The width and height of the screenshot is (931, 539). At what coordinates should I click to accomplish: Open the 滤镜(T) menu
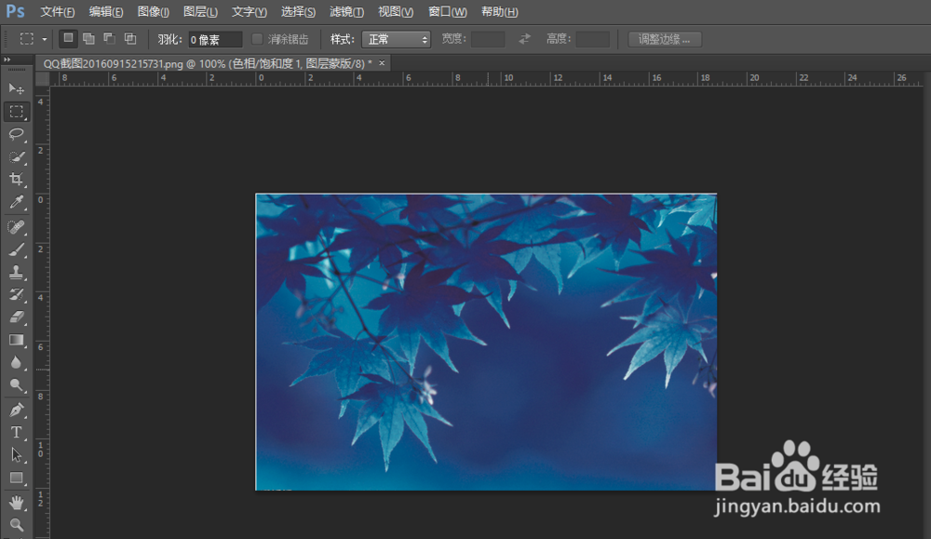[346, 12]
